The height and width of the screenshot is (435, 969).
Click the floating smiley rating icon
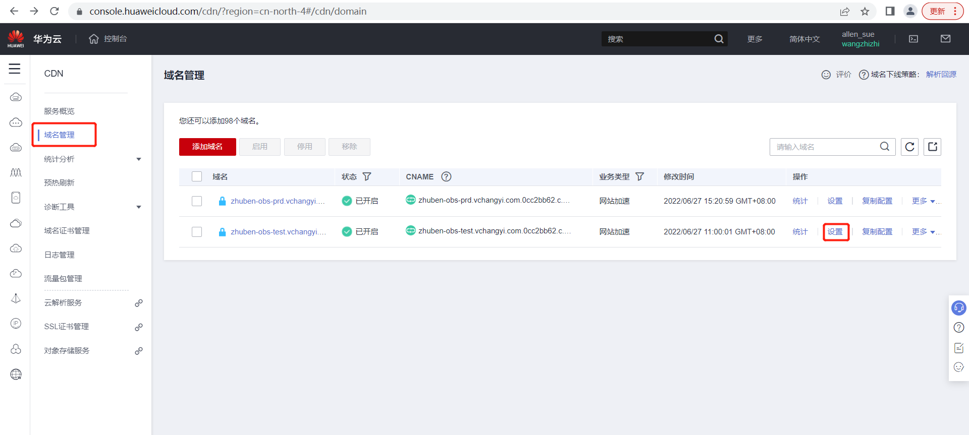click(x=959, y=367)
